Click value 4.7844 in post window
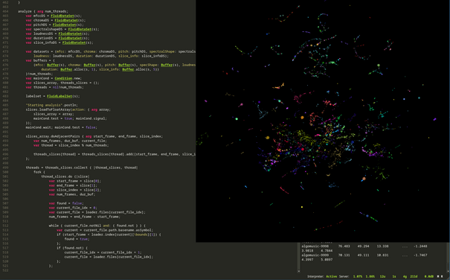 coord(327,251)
